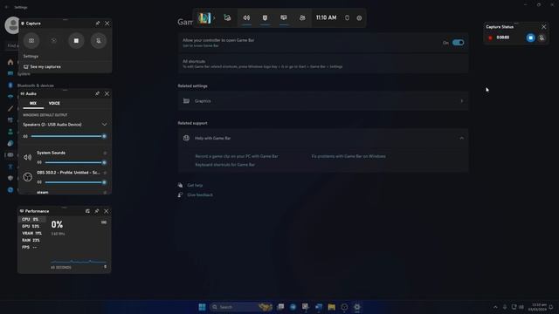Expand the Speakers USB Audio Device dropdown
The width and height of the screenshot is (559, 314).
coord(104,125)
